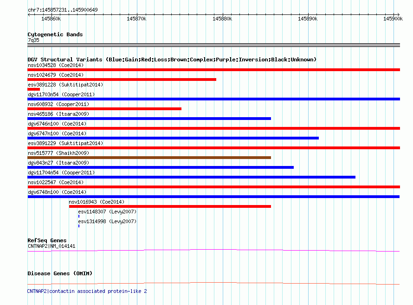Image resolution: width=413 pixels, height=305 pixels.
Task: Click the DGV Structural Variants track title
Action: pos(172,60)
